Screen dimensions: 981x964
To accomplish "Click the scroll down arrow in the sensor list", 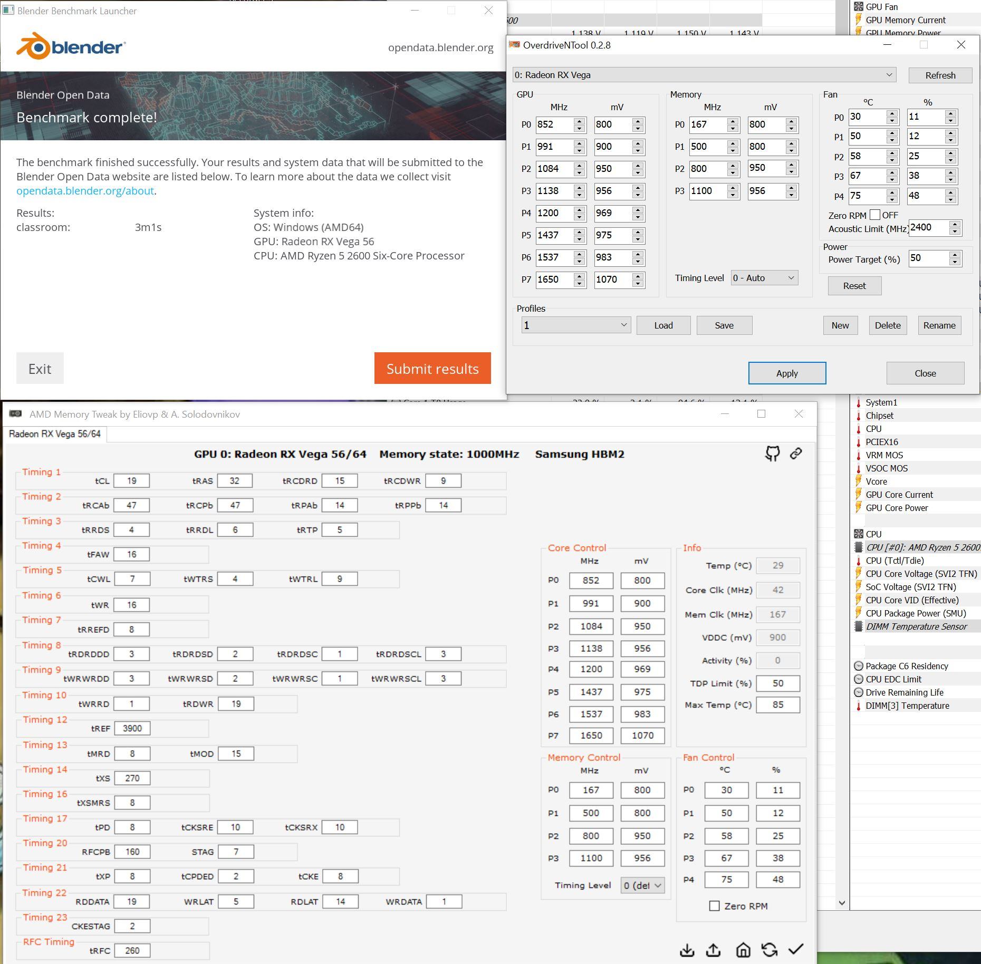I will point(842,903).
